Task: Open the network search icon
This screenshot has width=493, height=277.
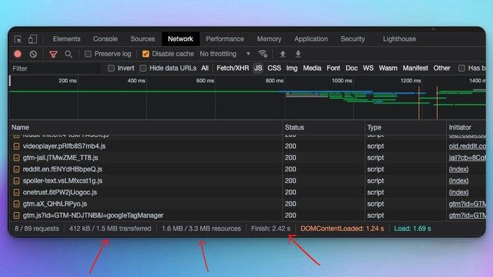Action: tap(69, 54)
